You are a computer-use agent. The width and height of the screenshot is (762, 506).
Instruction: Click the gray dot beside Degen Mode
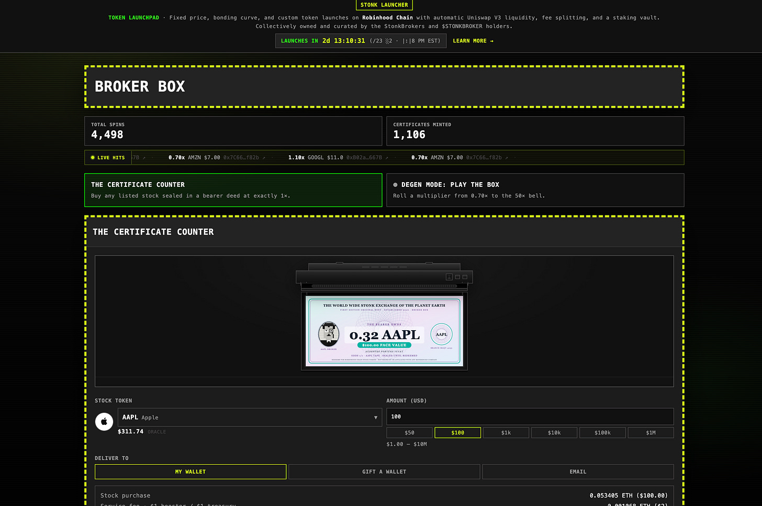tap(395, 185)
